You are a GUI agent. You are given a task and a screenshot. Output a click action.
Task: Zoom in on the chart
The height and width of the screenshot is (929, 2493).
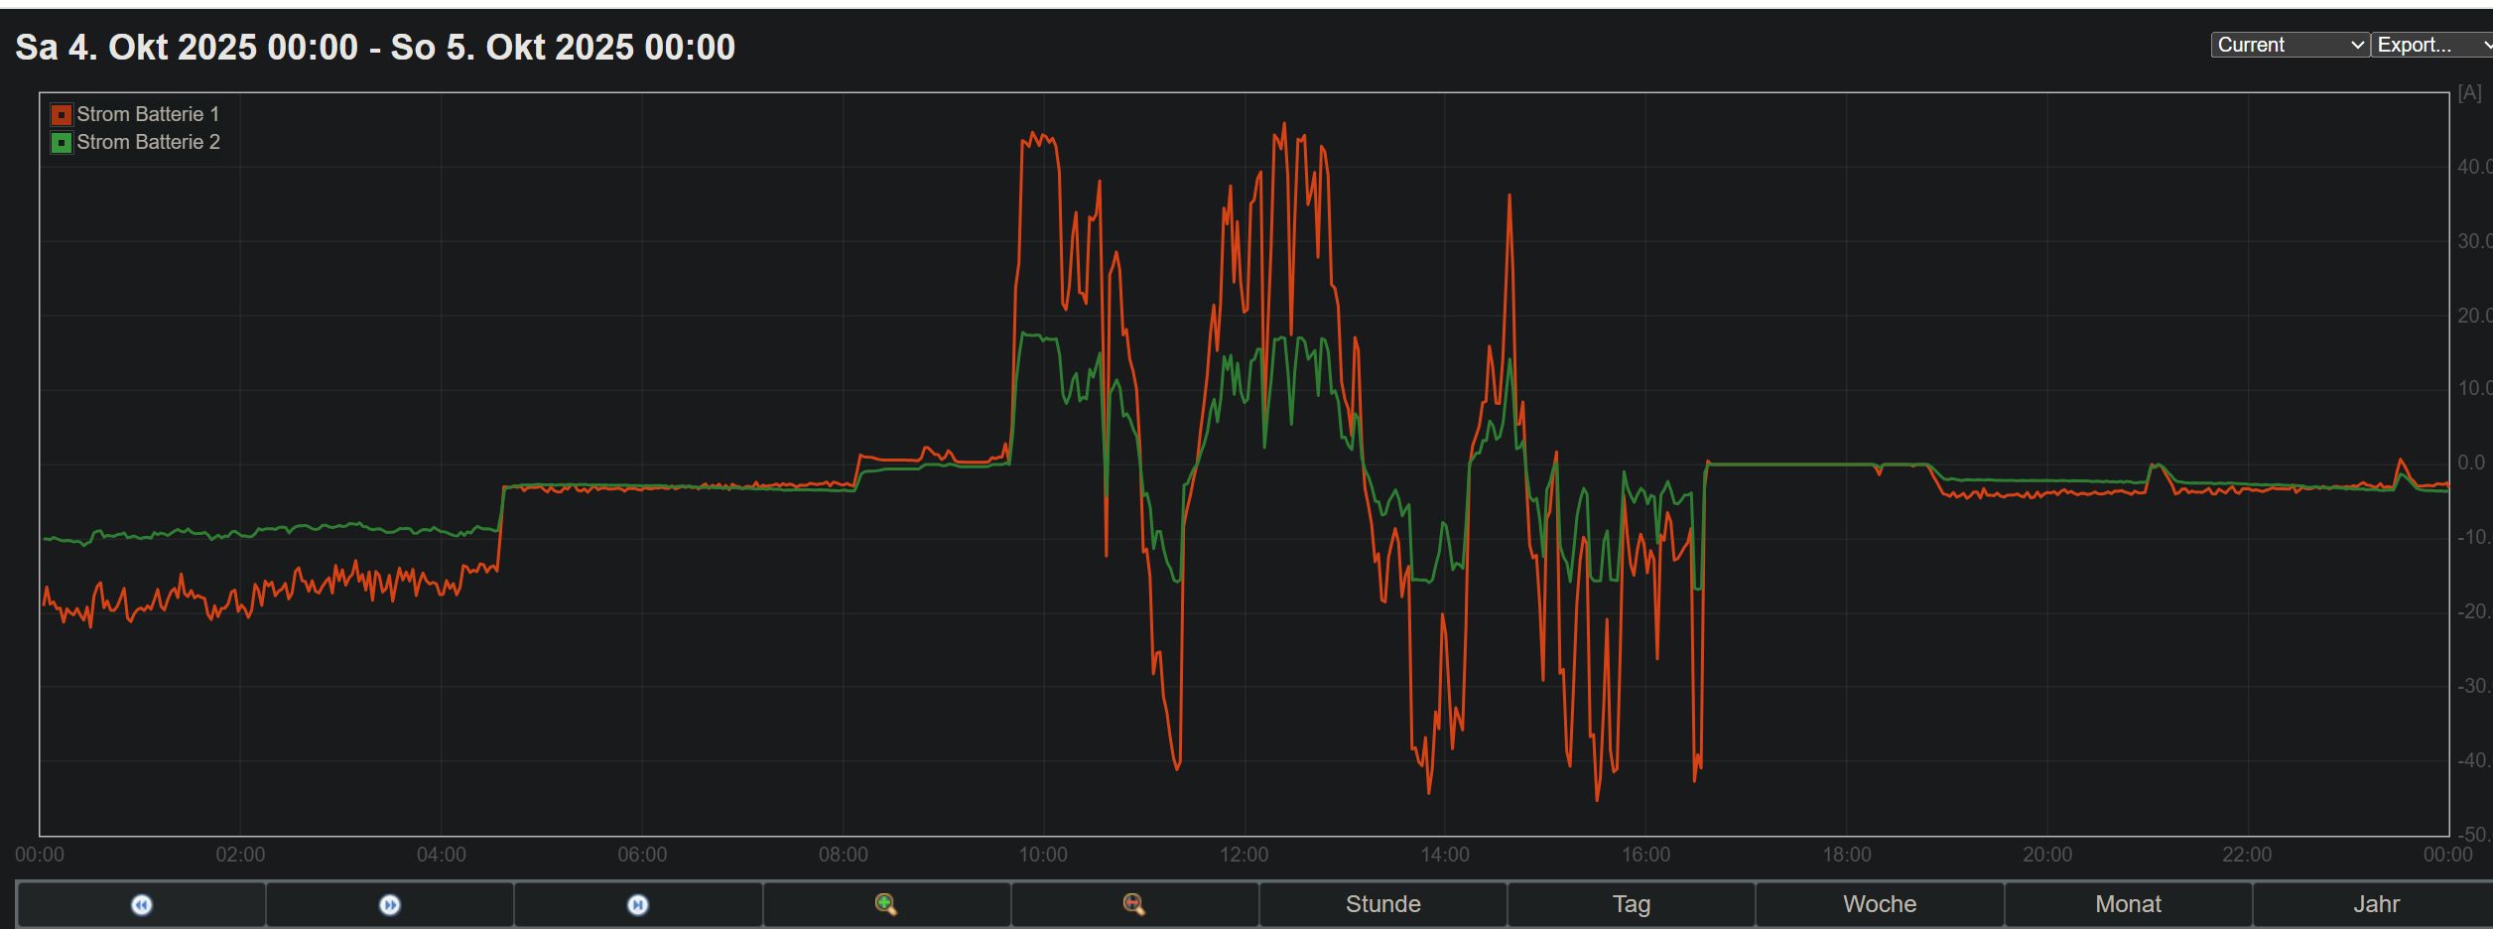(x=886, y=904)
